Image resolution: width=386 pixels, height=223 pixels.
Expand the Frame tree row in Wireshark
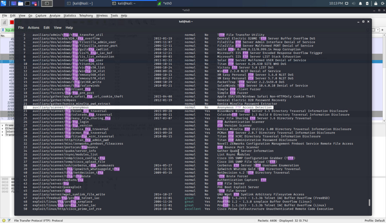click(x=3, y=125)
